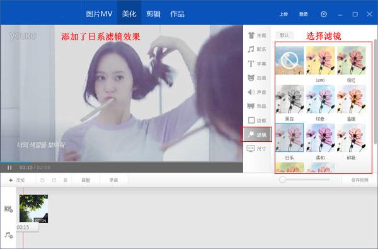Click the 保存视频 save video button
378x249 pixels.
360,180
